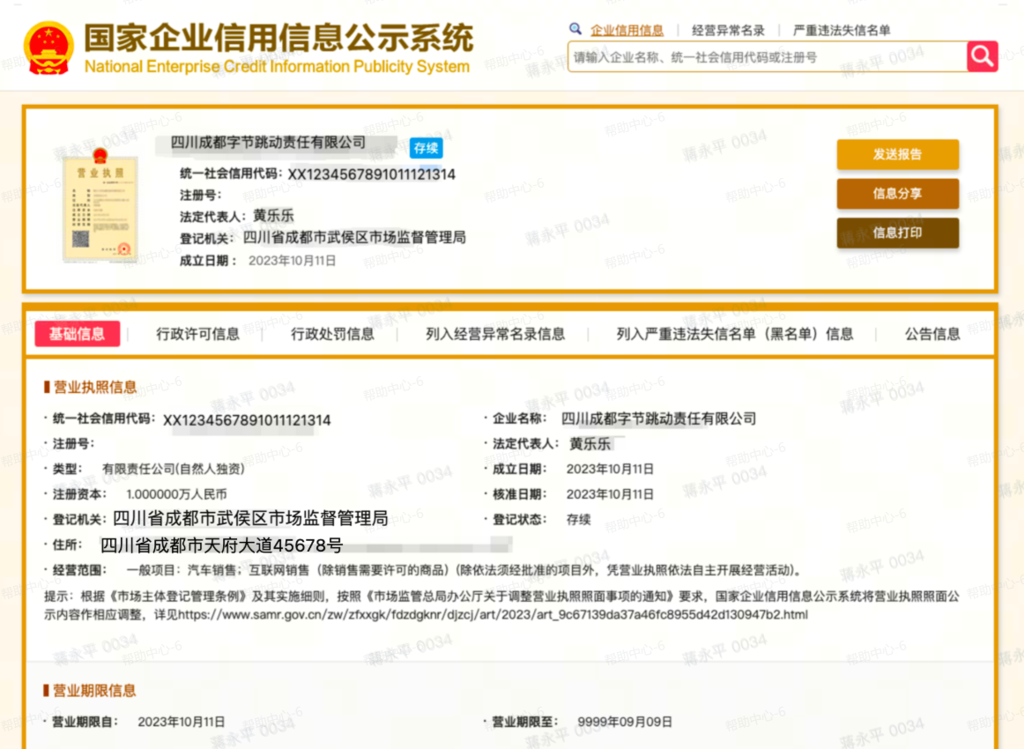Image resolution: width=1024 pixels, height=749 pixels.
Task: Open the 行政处罚信息 tab
Action: [x=332, y=334]
